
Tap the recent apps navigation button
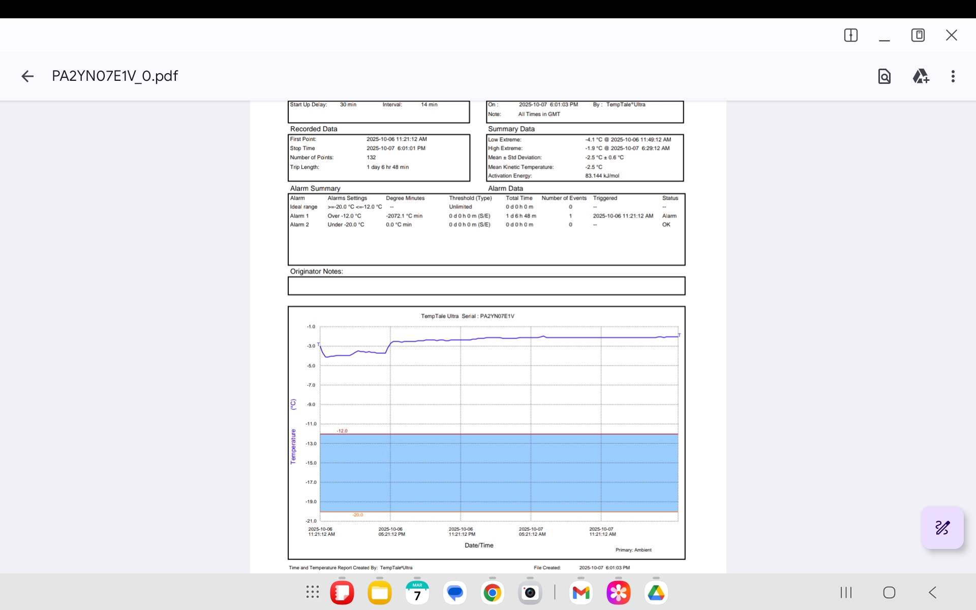tap(846, 592)
